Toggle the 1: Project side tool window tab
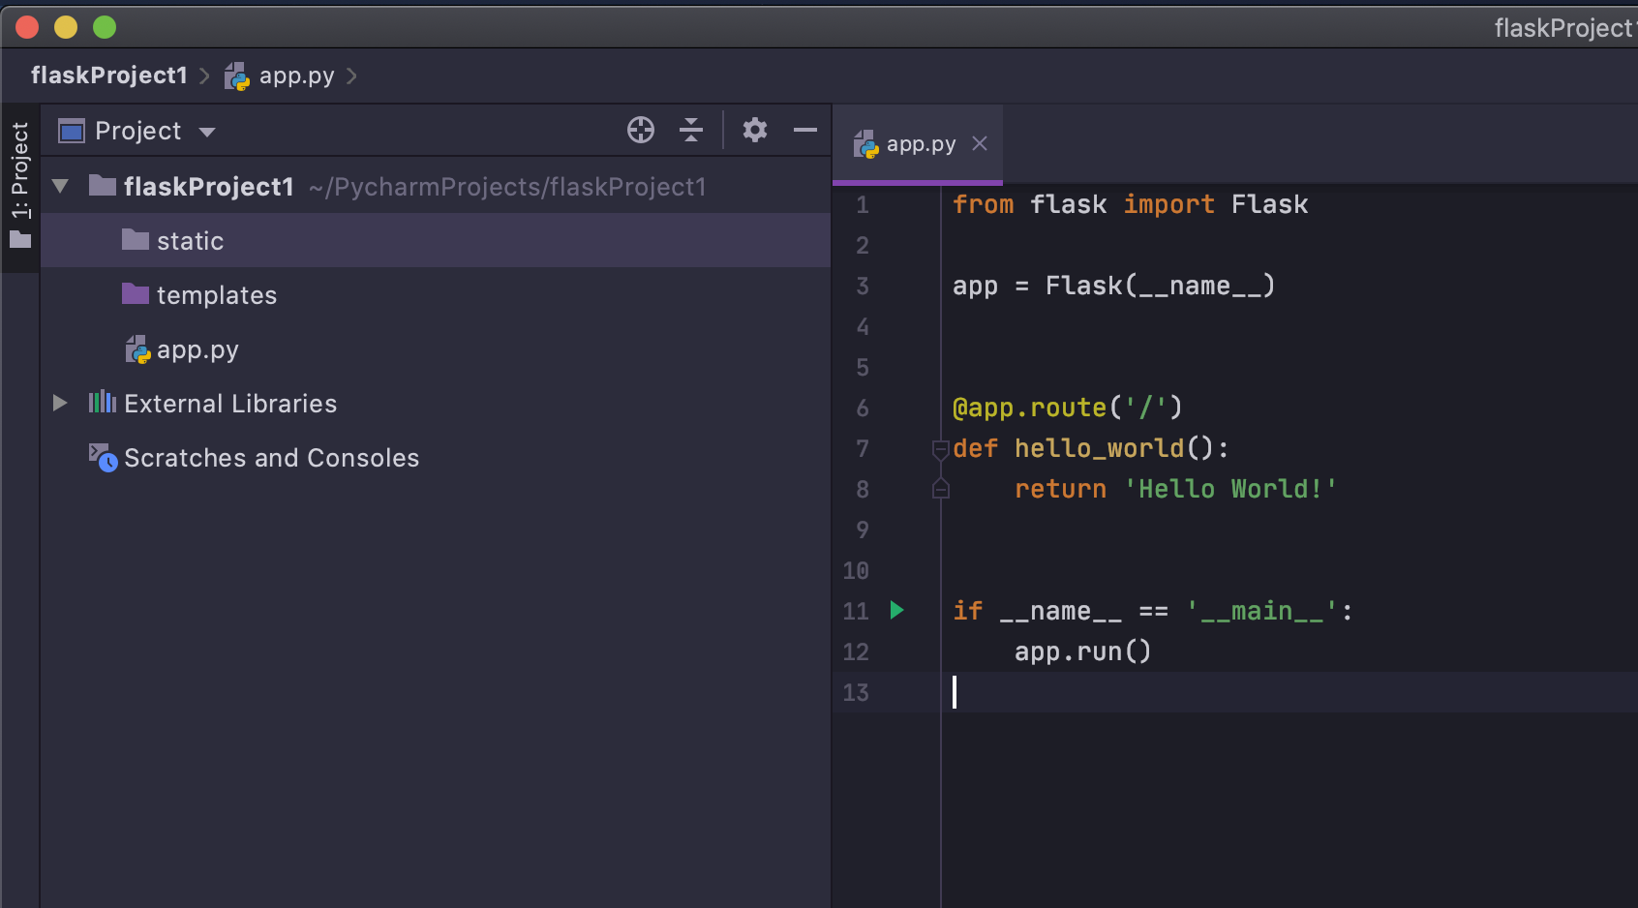This screenshot has width=1638, height=908. pyautogui.click(x=20, y=186)
